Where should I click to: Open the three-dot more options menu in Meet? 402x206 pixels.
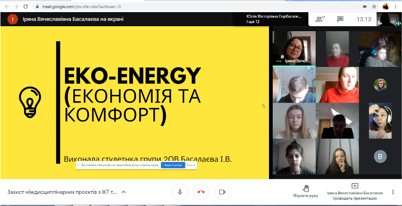[x=393, y=192]
